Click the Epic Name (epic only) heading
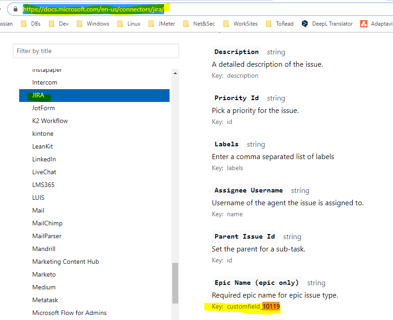Screen dimensions: 393x320 [x=256, y=283]
